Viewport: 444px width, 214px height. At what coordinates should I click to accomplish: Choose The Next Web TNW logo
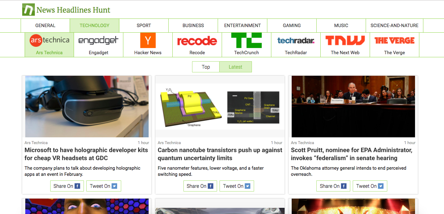(x=345, y=40)
